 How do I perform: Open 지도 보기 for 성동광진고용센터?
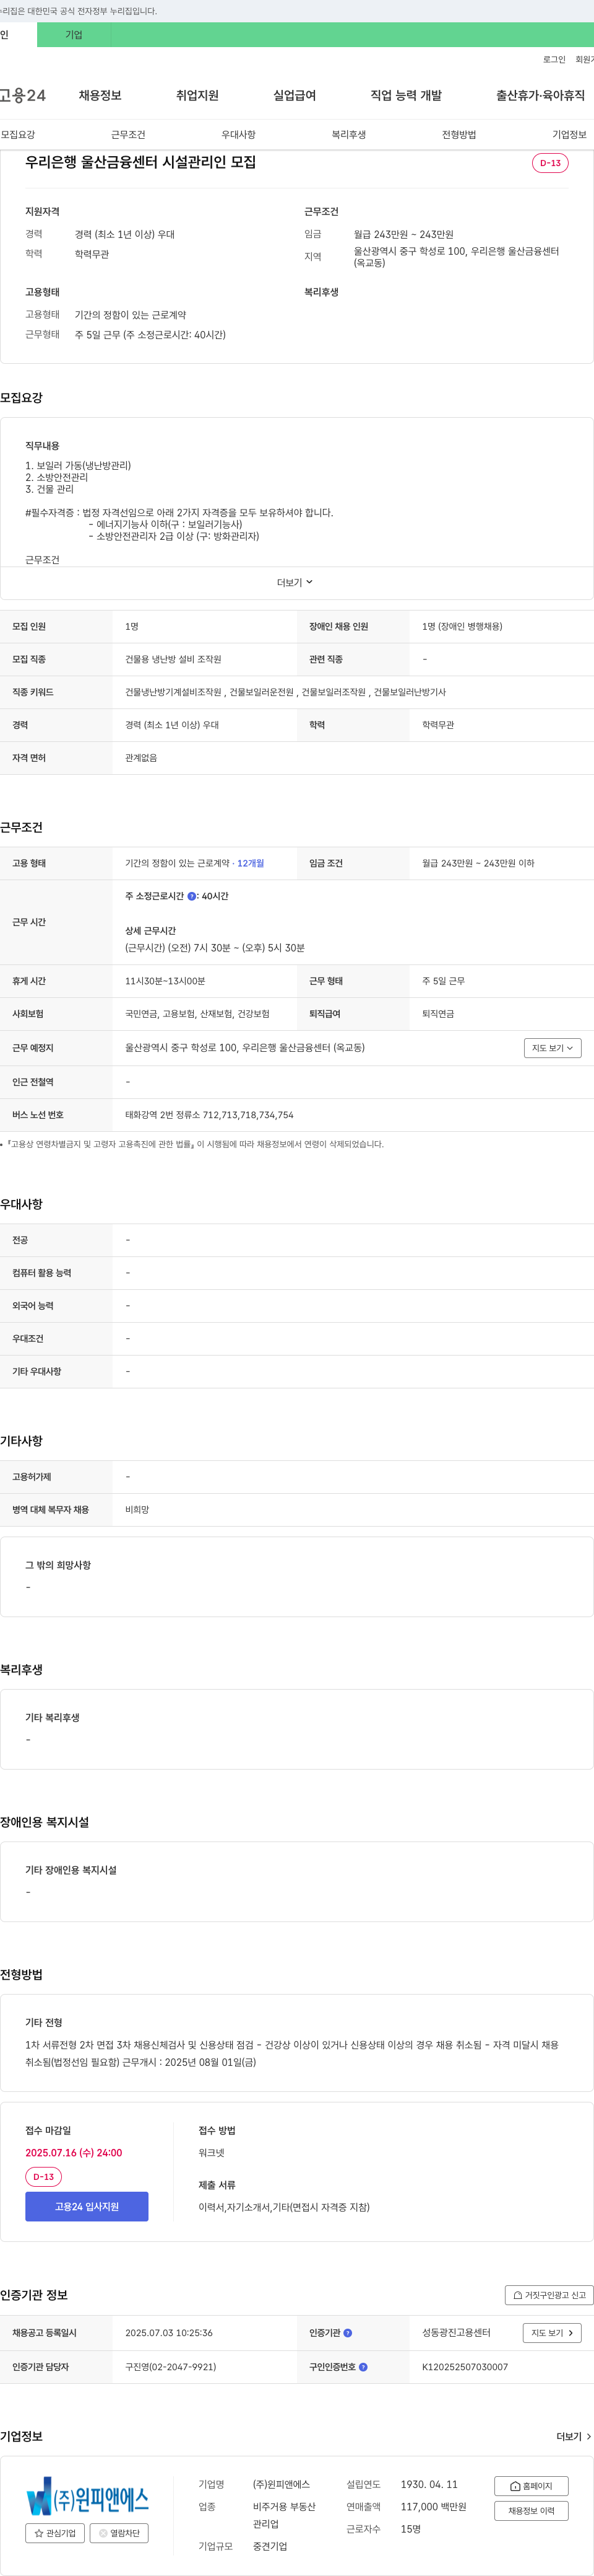click(552, 2333)
